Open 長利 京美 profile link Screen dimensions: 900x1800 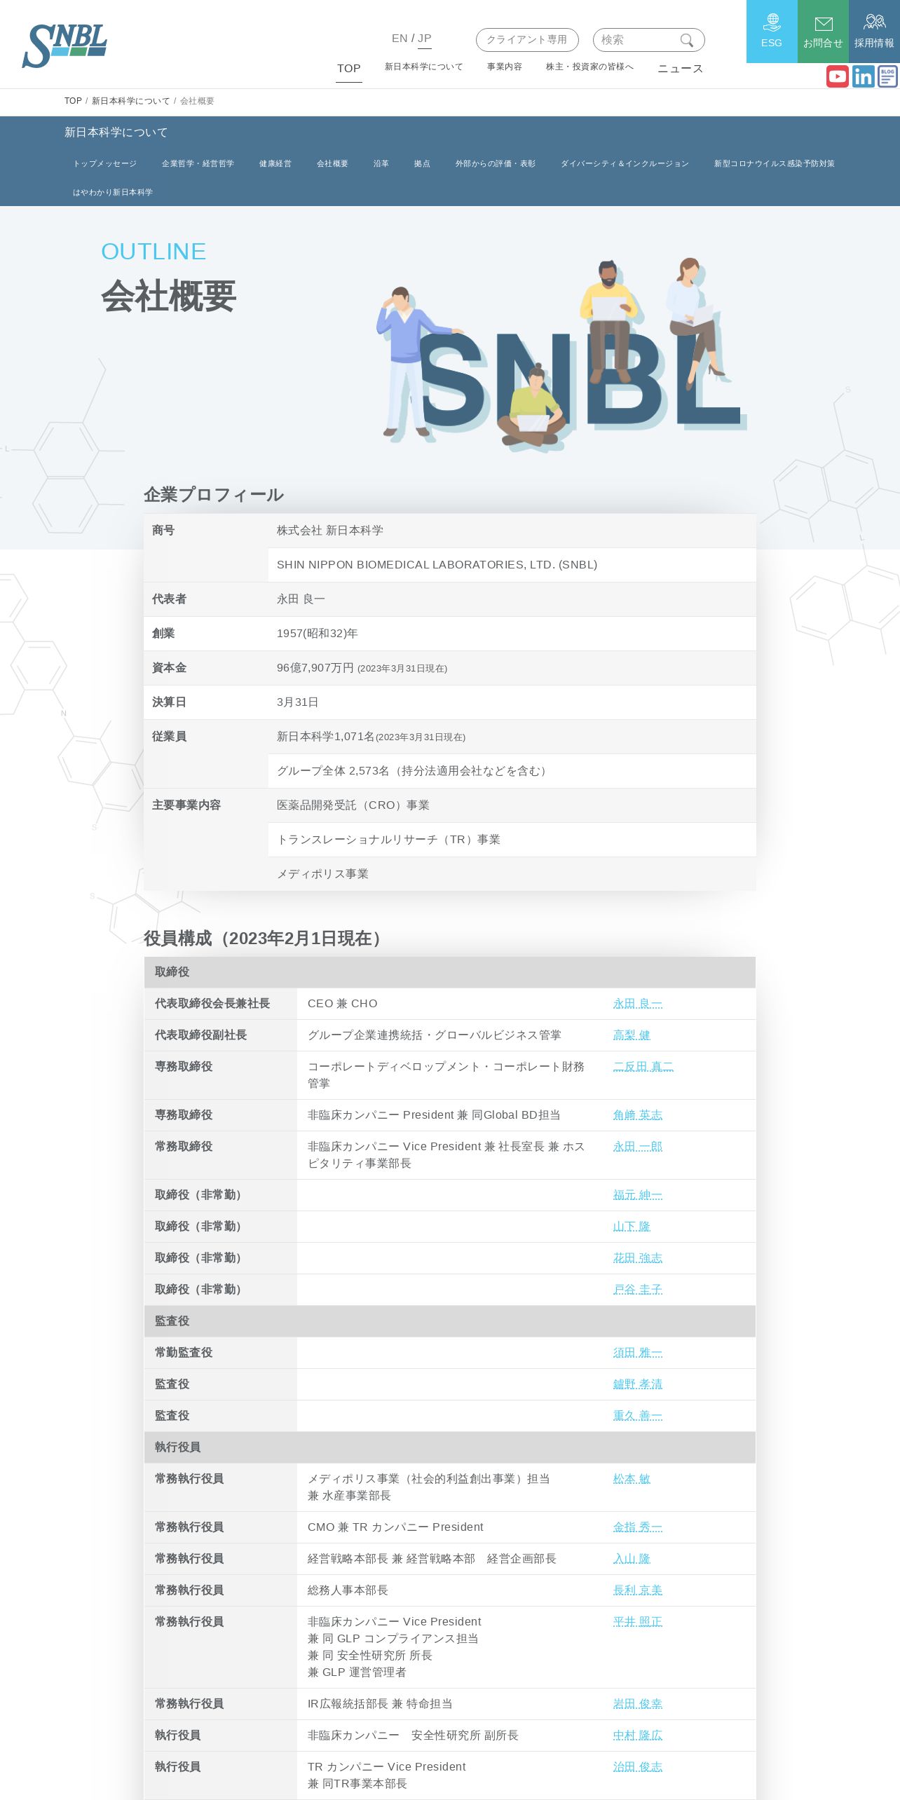[638, 1590]
